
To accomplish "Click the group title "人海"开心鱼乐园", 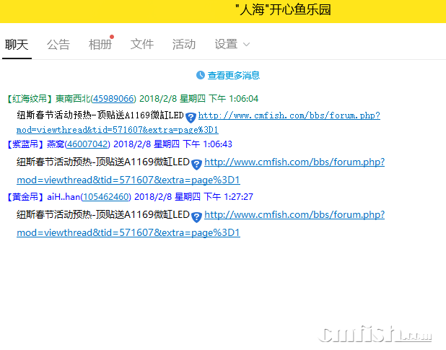I will 283,10.
